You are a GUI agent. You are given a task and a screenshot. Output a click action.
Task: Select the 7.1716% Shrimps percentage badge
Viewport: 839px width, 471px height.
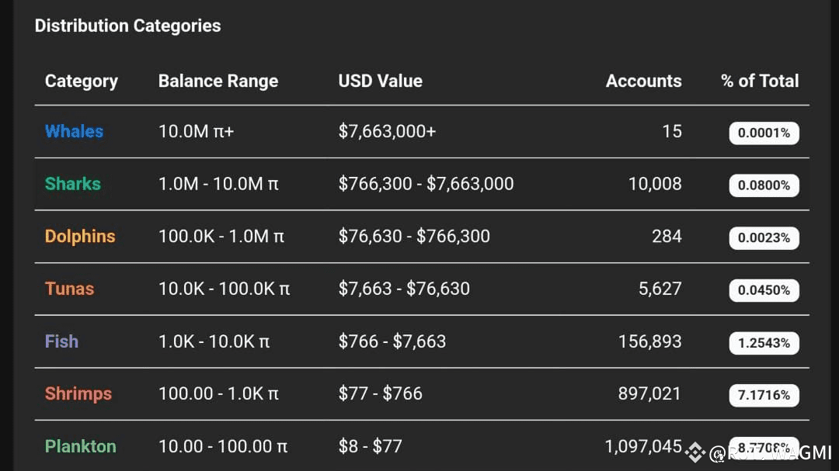[x=764, y=395]
